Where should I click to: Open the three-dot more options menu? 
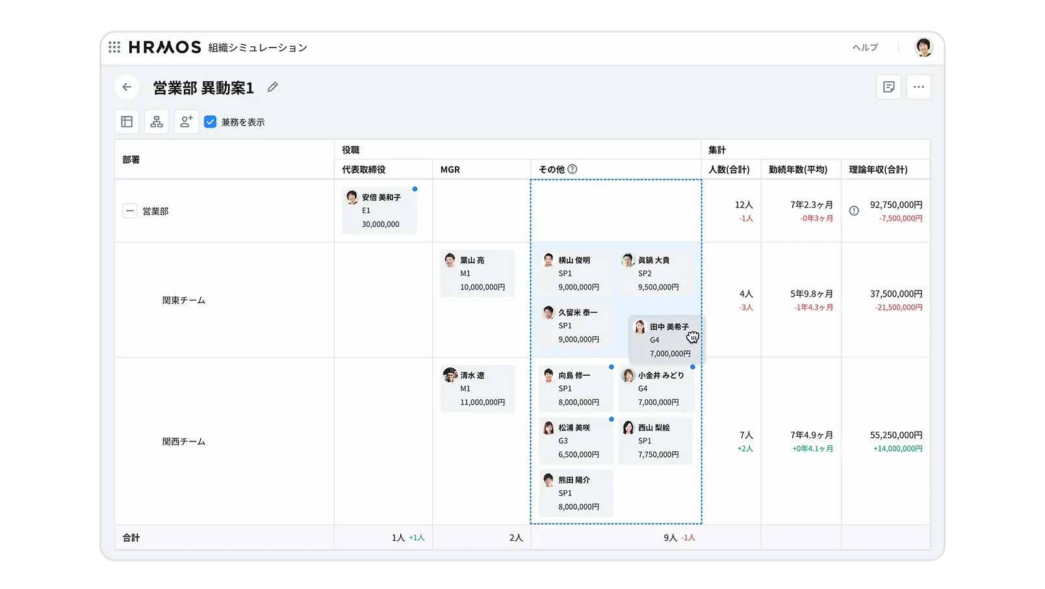click(x=918, y=87)
